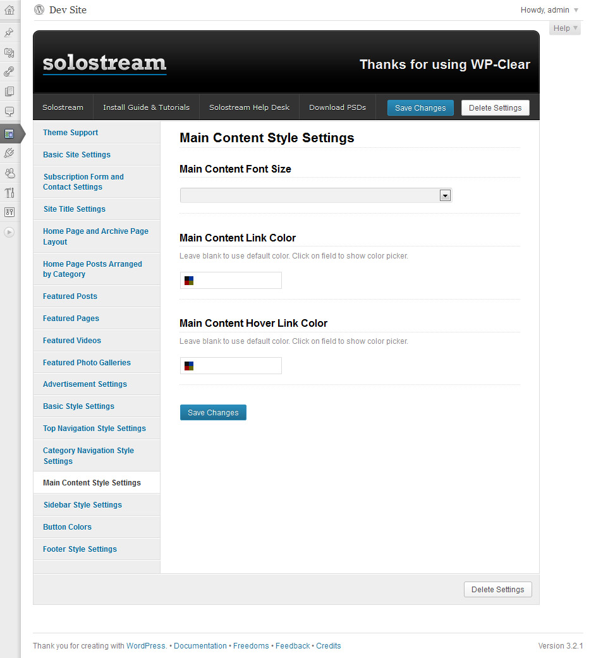The image size is (596, 658).
Task: Open the Posts pushpin icon
Action: (9, 32)
